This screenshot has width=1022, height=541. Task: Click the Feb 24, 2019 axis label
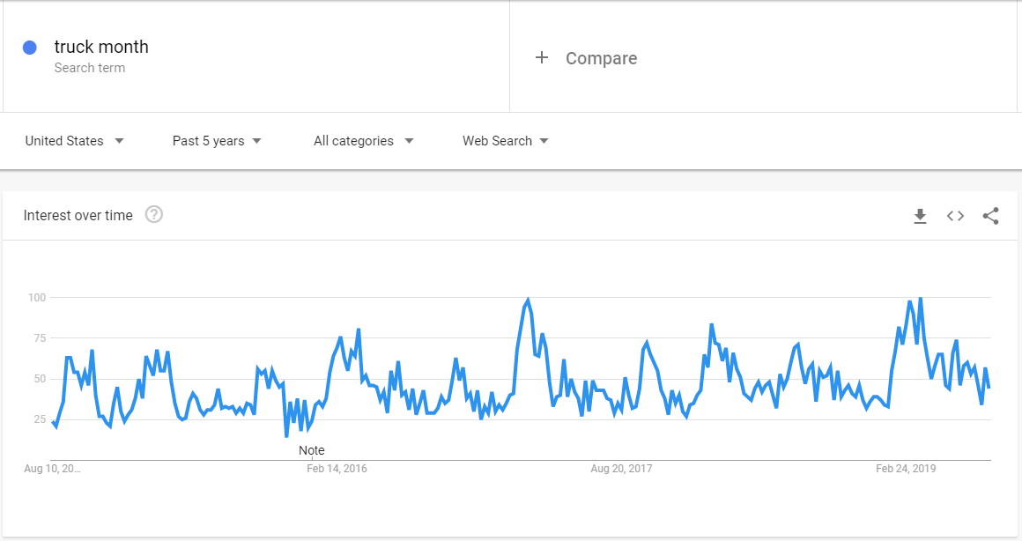point(906,469)
